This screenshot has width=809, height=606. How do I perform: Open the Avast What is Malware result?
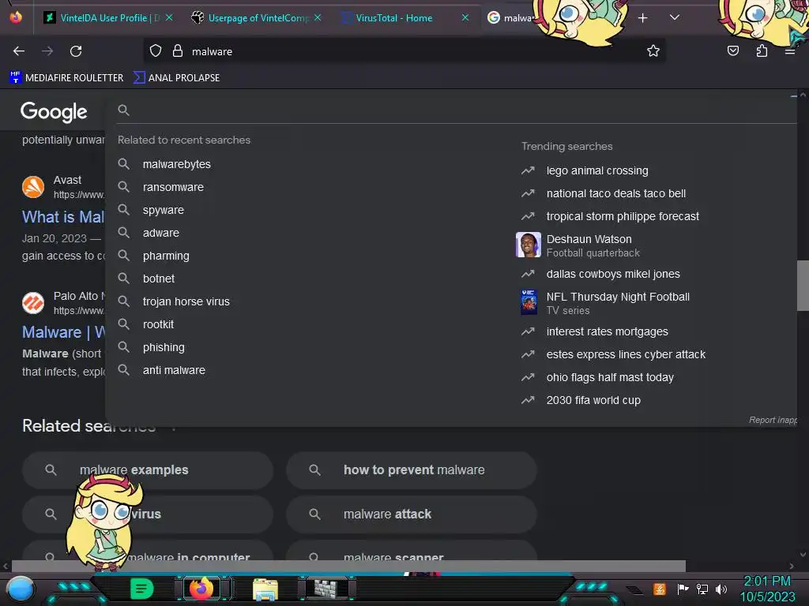(63, 217)
